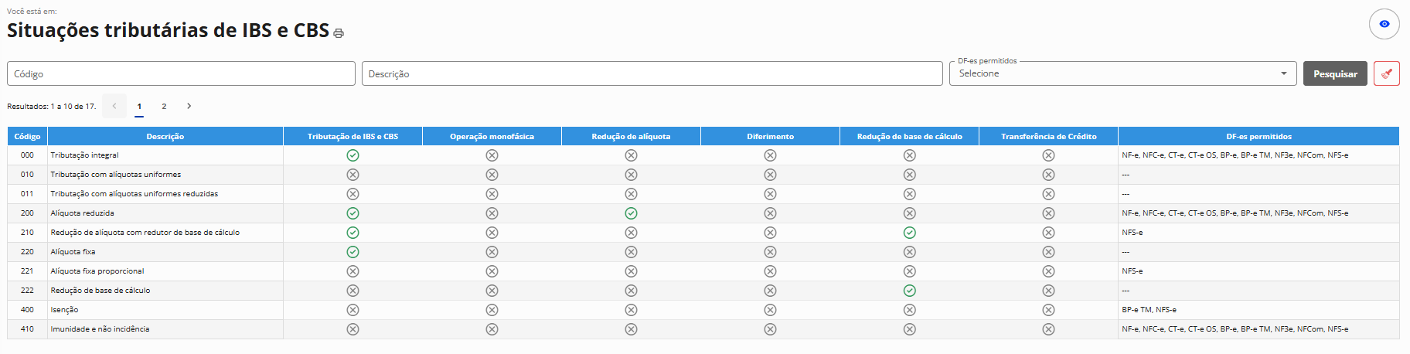
Task: Click green Tributação check in Alíquota fixa row
Action: pos(352,252)
